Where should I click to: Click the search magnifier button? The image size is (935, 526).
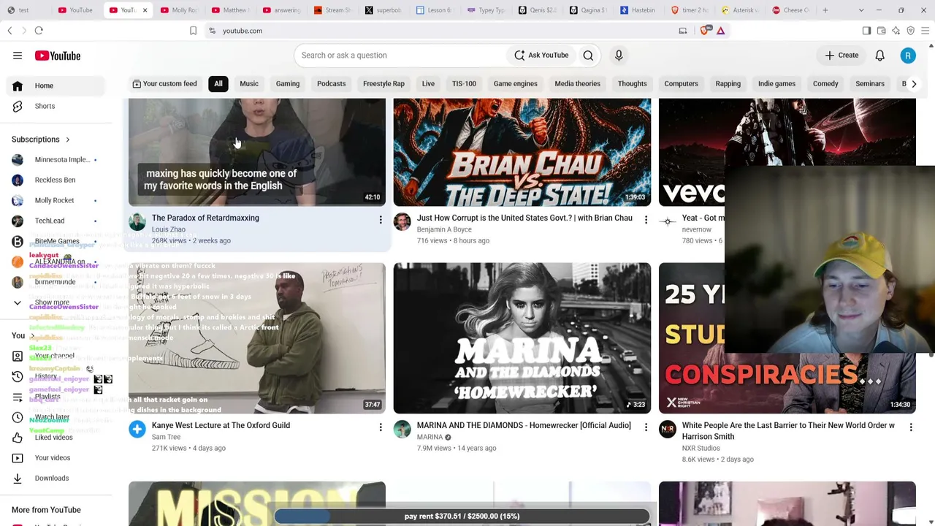point(588,56)
